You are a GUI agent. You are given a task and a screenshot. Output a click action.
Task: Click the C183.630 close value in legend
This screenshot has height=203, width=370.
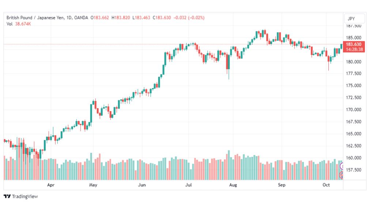[162, 18]
